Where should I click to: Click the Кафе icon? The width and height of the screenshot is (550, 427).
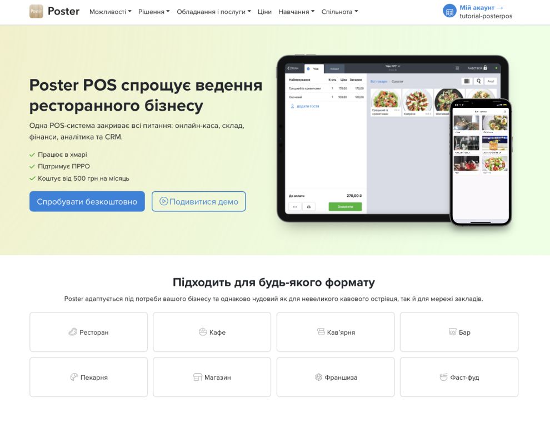pos(203,332)
